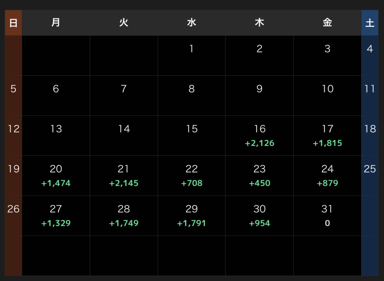Click the 日 Sunday column header
Screen dimensions: 384x281
[13, 23]
